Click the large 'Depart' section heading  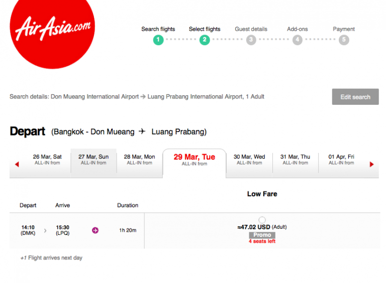tap(27, 131)
